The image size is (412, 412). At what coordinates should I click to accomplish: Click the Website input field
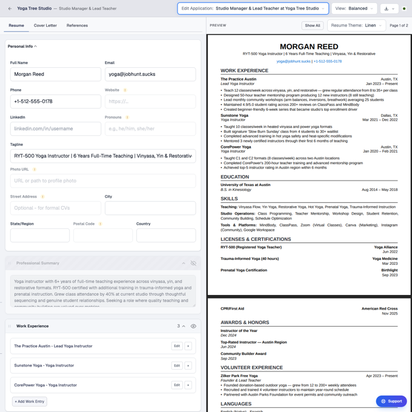click(x=150, y=101)
